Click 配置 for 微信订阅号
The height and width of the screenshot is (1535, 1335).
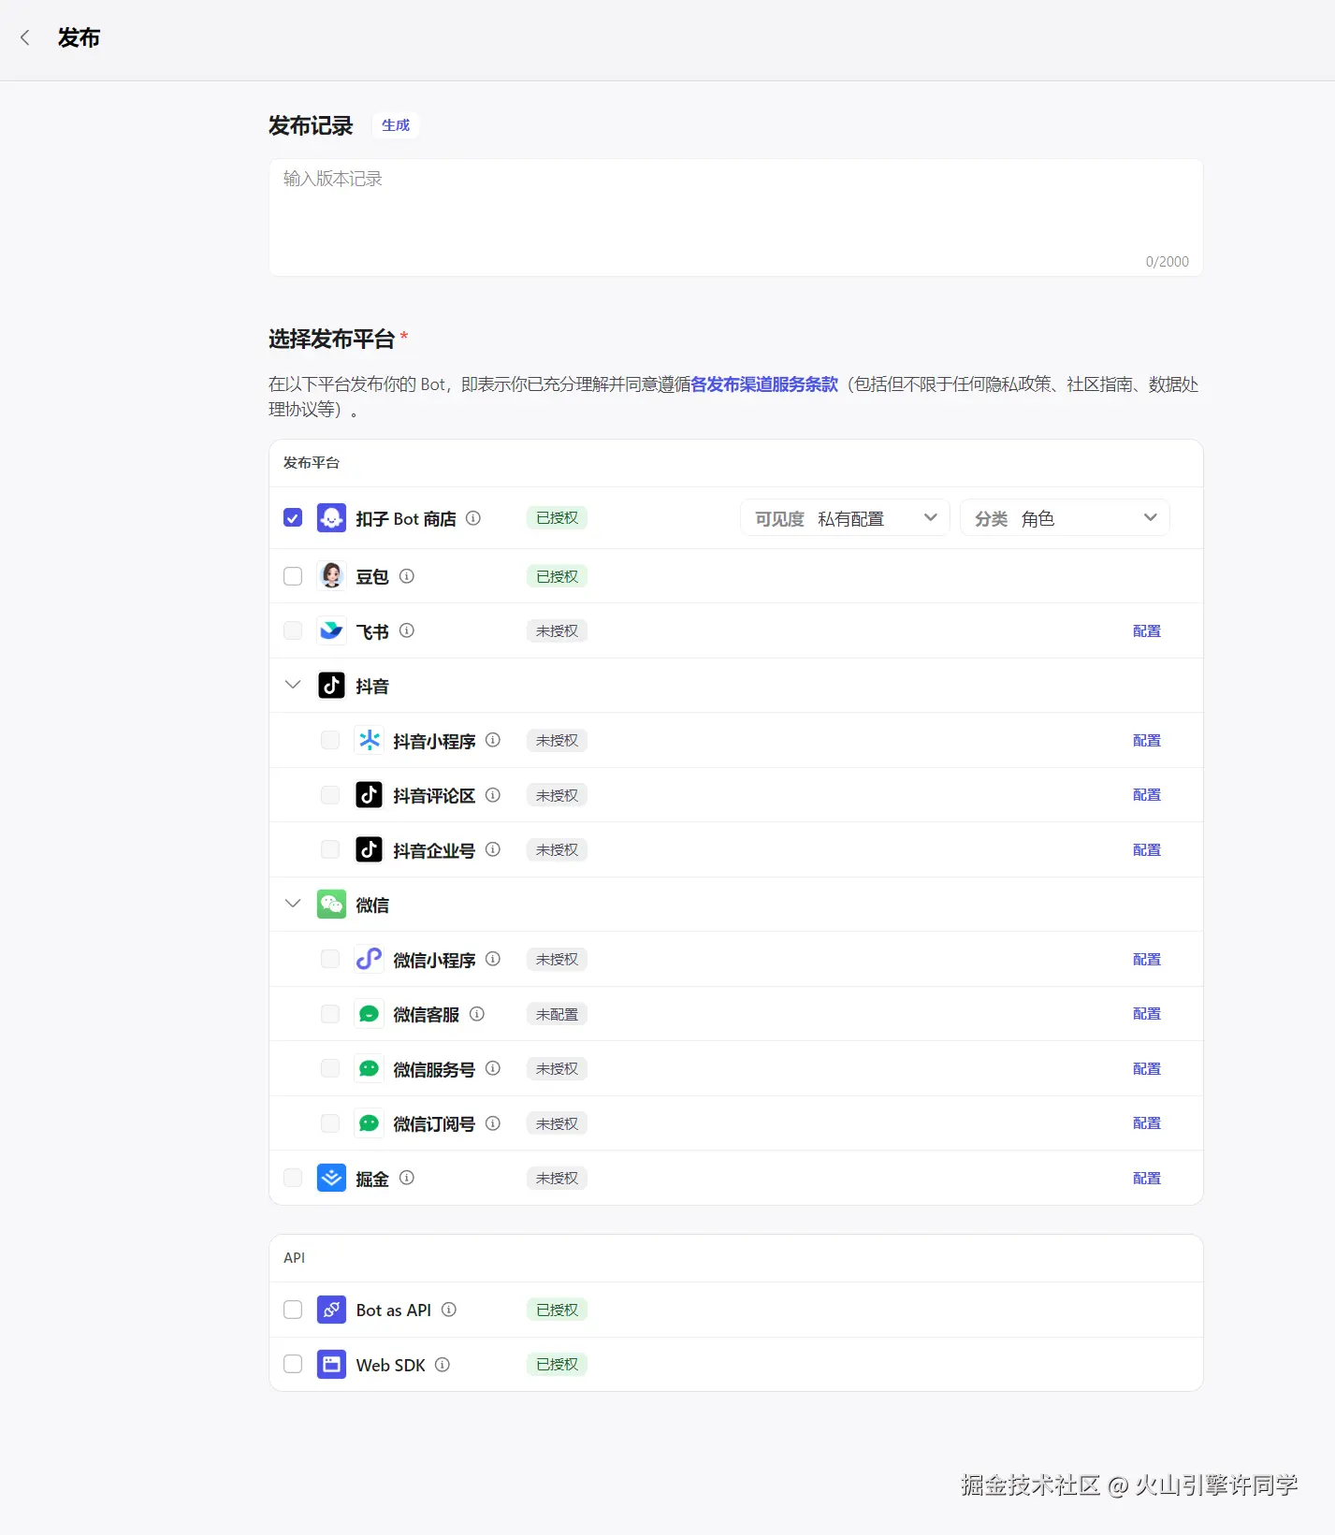pos(1146,1123)
